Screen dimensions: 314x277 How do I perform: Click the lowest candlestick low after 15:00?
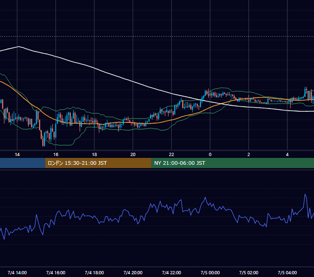(43, 146)
